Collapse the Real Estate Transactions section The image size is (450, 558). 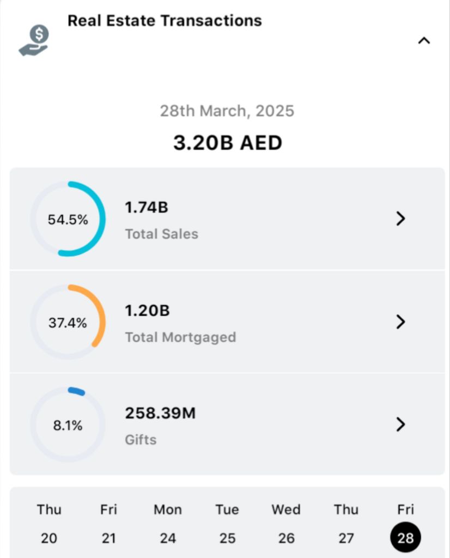(424, 40)
